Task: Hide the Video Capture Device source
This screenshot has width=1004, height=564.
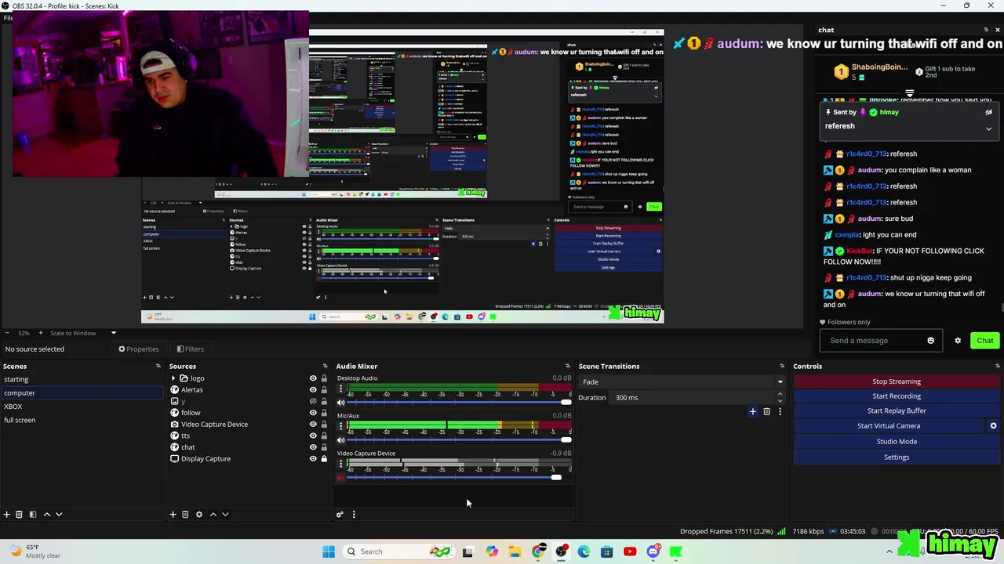Action: (x=313, y=425)
